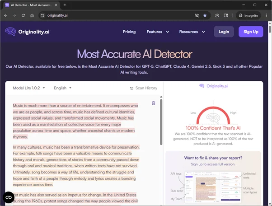Click the round black floating widget button
272x206 pixels.
pyautogui.click(x=9, y=197)
